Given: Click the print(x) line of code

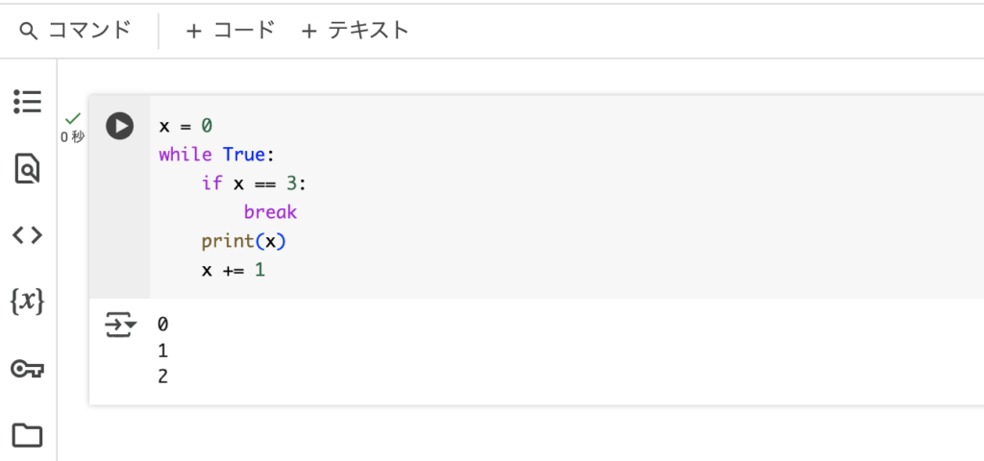Looking at the screenshot, I should (243, 241).
